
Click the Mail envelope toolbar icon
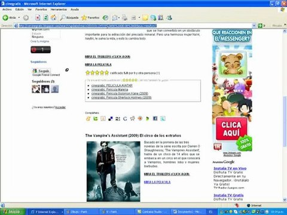coord(115,18)
